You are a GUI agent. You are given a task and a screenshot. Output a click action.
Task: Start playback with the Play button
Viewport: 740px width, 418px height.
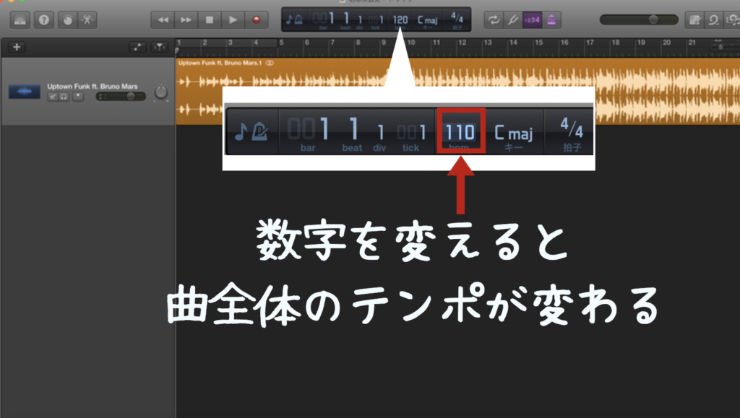coord(233,20)
